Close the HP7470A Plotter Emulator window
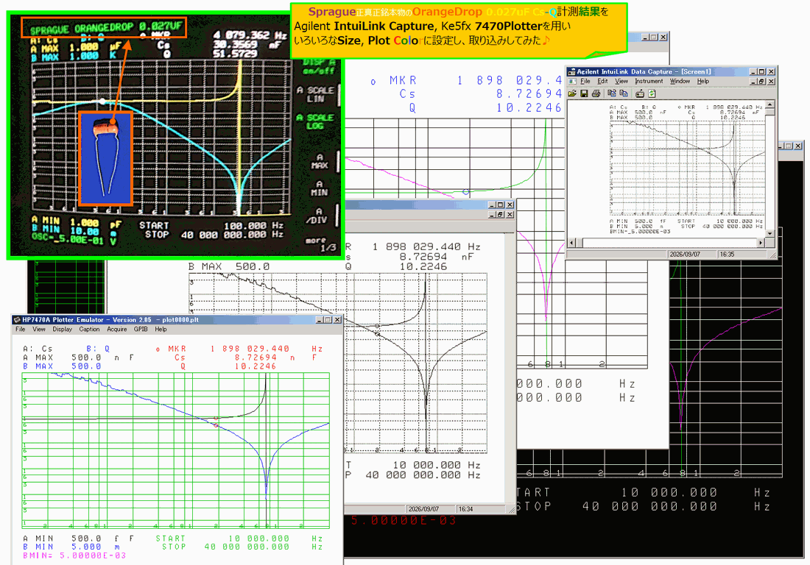This screenshot has width=810, height=565. tap(337, 320)
